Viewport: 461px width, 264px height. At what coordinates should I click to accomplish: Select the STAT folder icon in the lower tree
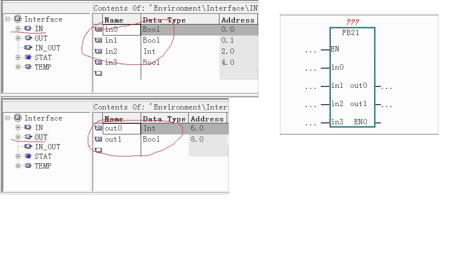click(x=28, y=156)
